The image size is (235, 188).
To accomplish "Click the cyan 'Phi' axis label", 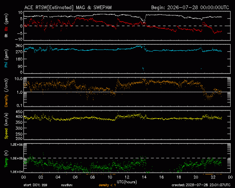I will [6, 64].
